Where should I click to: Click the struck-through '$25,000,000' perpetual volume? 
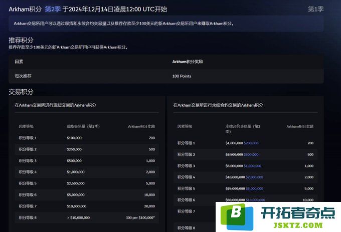click(x=235, y=188)
